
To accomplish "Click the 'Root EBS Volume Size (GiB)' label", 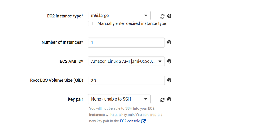I will (x=56, y=80).
